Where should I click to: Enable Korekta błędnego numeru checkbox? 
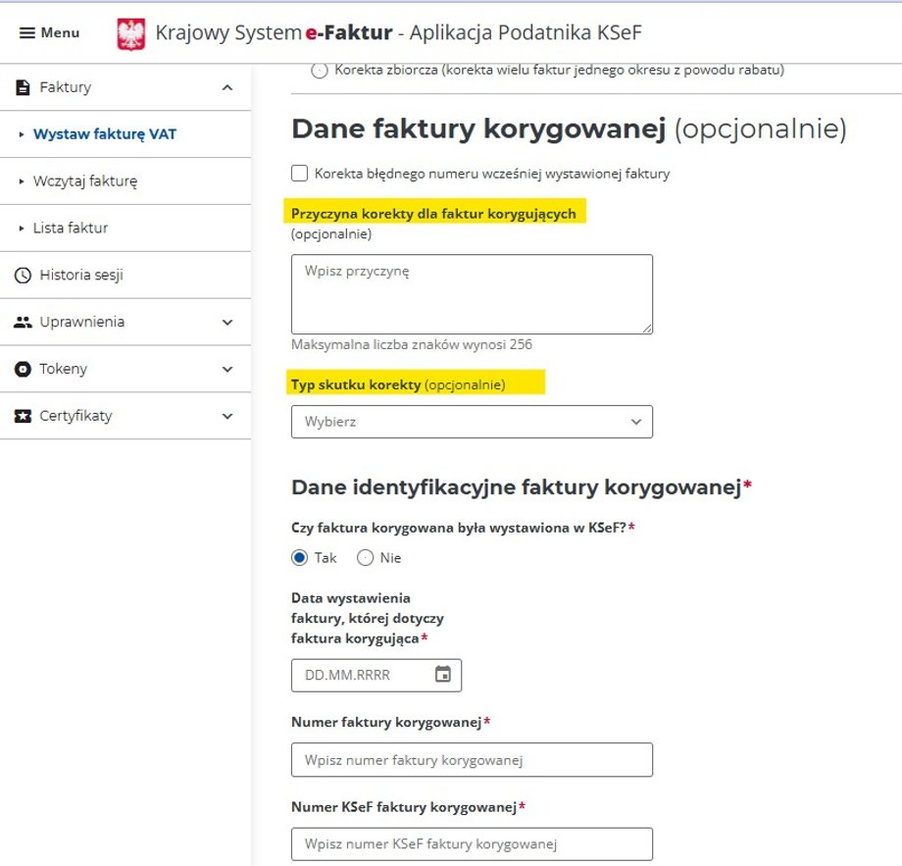pos(300,174)
